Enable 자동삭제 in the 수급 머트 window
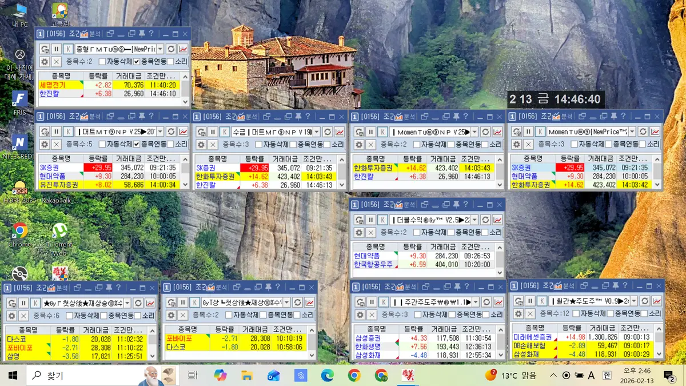The width and height of the screenshot is (686, 386). coord(260,144)
